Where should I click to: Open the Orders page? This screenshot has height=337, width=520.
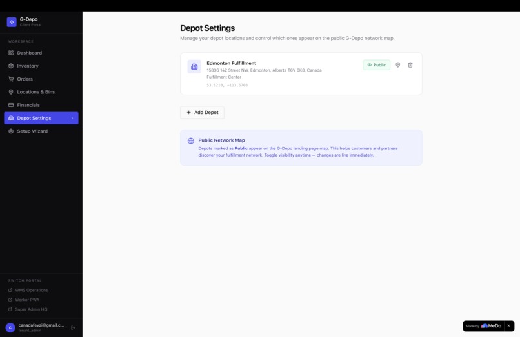point(41,79)
